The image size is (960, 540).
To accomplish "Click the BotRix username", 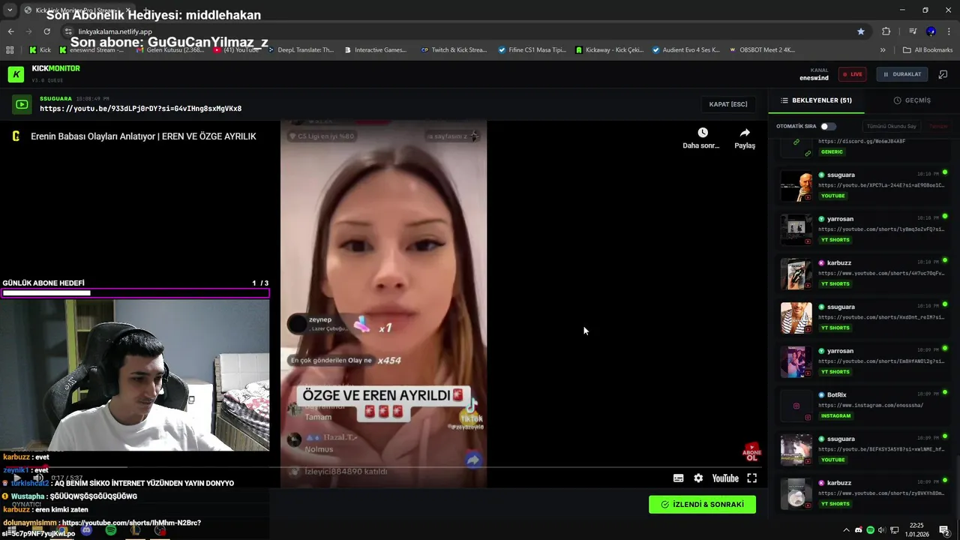I will pyautogui.click(x=836, y=394).
